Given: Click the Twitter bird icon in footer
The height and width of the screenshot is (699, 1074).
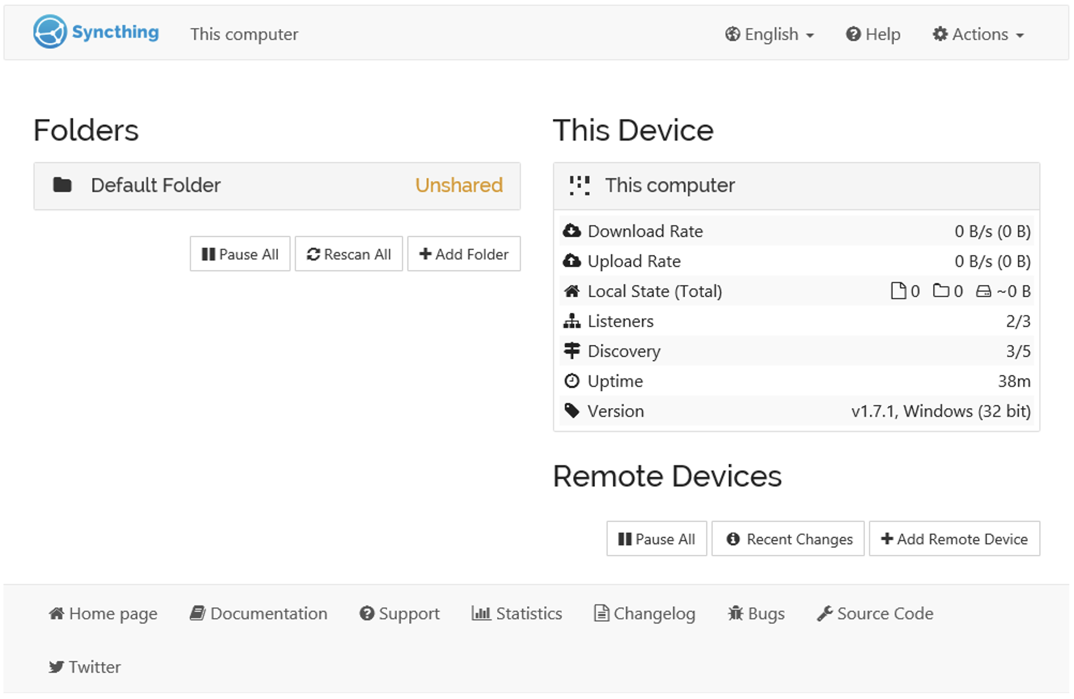Looking at the screenshot, I should pos(56,666).
